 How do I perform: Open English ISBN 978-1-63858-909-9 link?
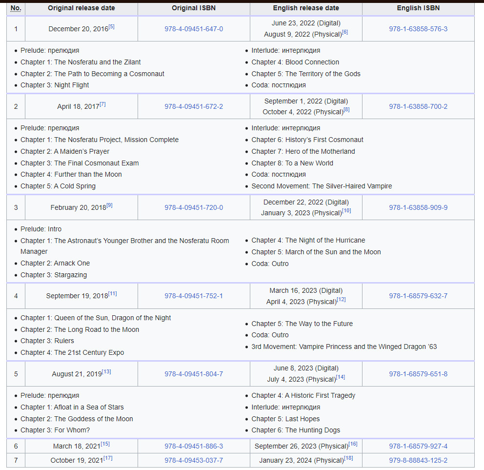[418, 207]
